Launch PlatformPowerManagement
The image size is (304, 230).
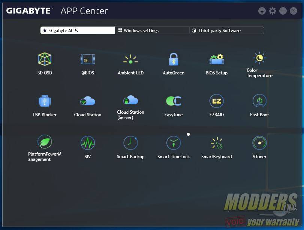pos(45,142)
